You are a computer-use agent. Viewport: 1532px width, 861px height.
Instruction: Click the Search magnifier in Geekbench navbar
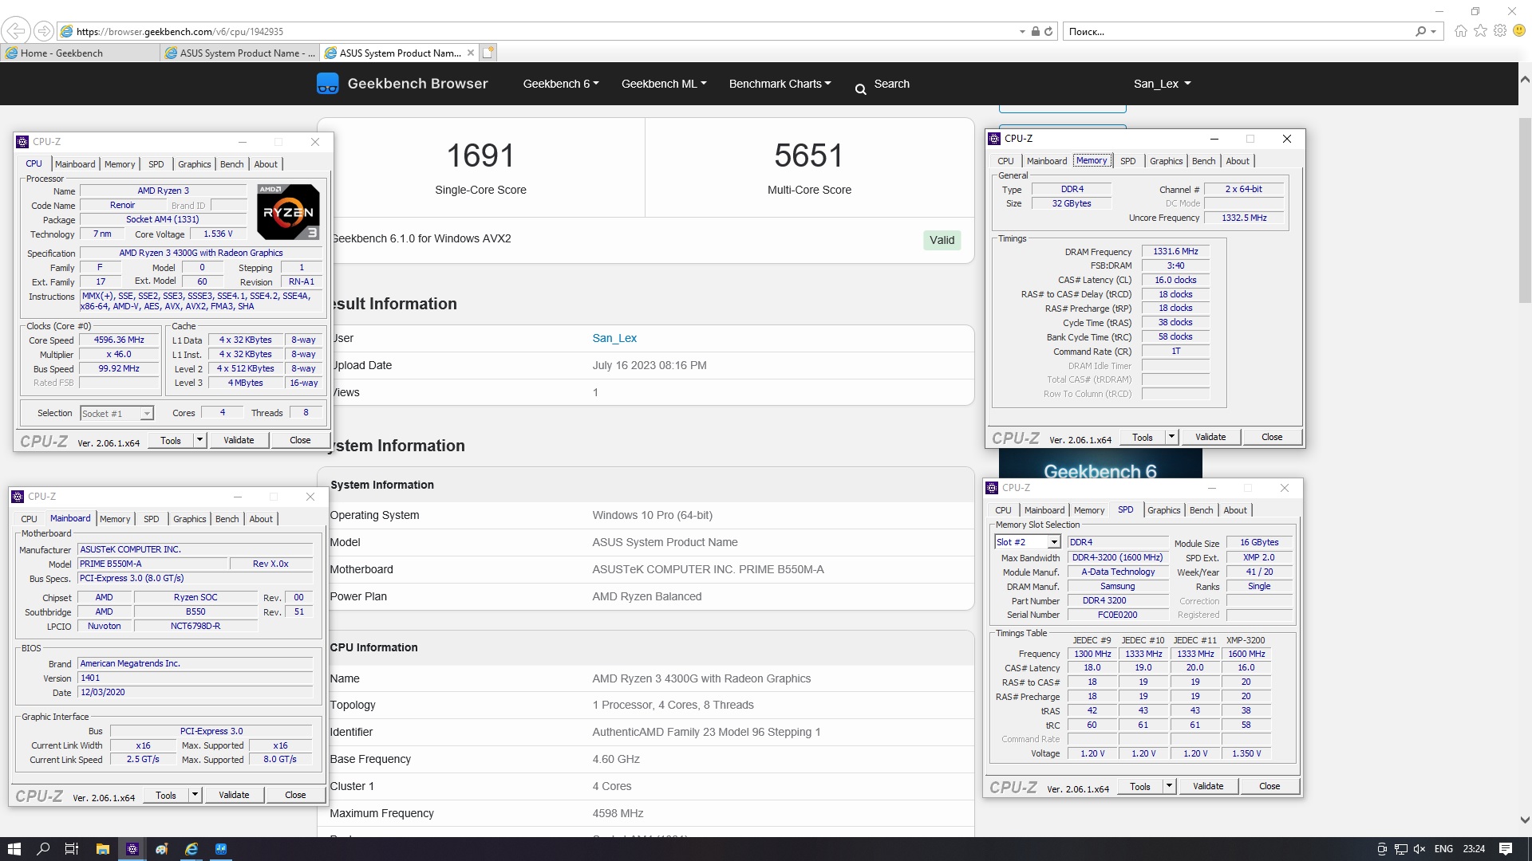tap(860, 89)
